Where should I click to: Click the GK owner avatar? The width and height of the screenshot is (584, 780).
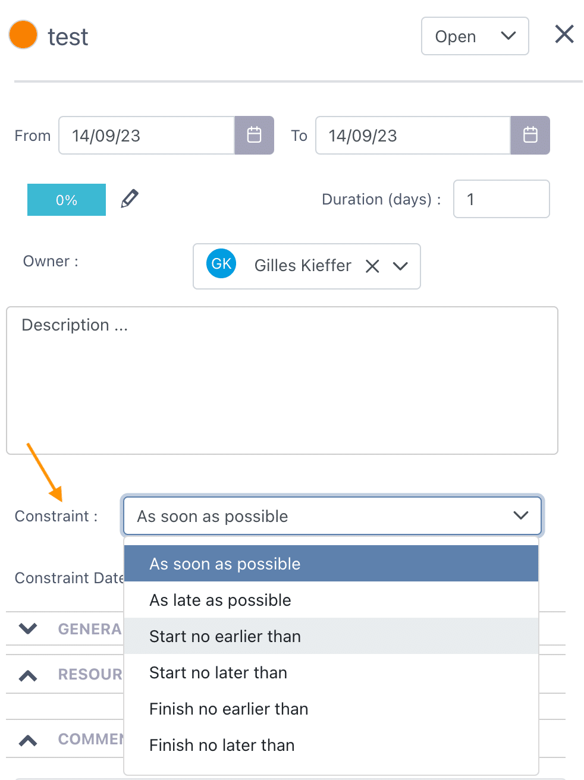point(221,263)
